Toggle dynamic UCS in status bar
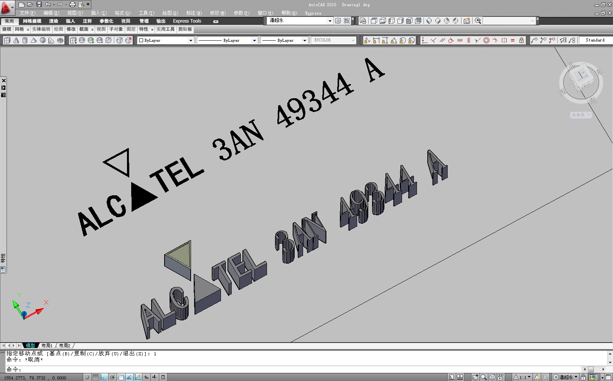This screenshot has width=613, height=381. pyautogui.click(x=138, y=378)
